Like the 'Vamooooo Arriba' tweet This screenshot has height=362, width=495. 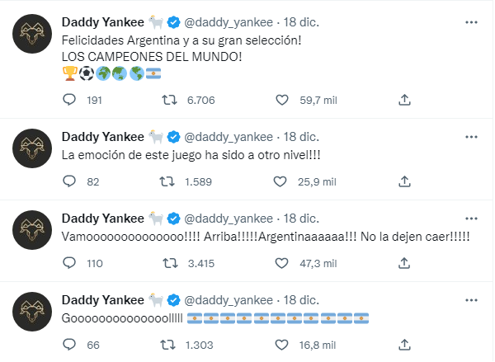282,264
